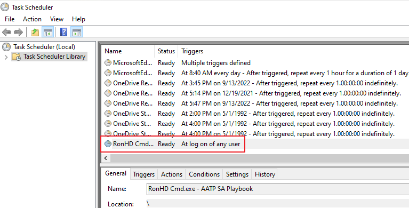
Task: Switch to the General tab
Action: 116,173
